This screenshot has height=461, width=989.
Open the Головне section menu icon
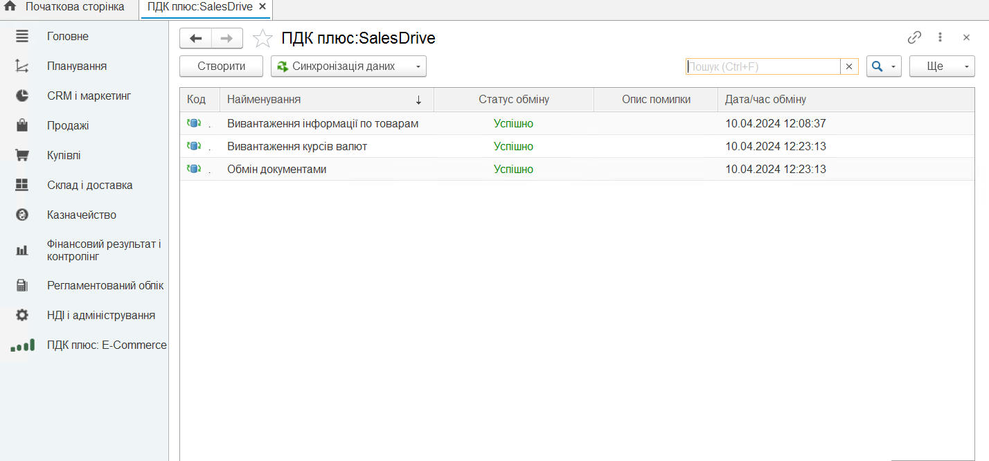point(22,36)
